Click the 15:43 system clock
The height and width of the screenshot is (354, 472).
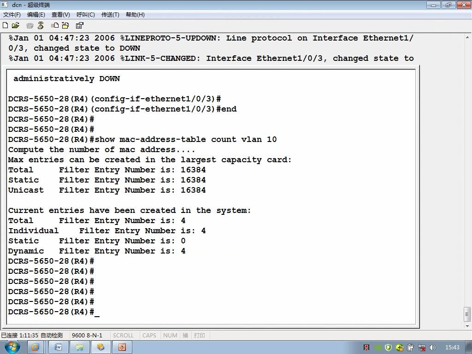[x=452, y=348]
